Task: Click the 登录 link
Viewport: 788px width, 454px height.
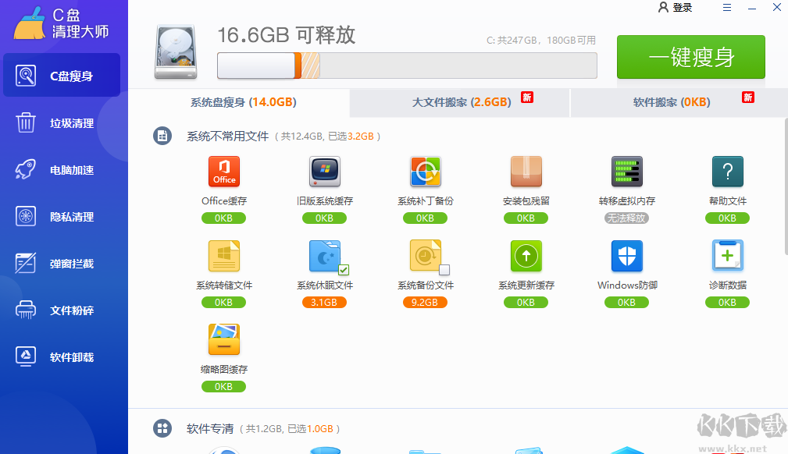Action: click(x=683, y=8)
